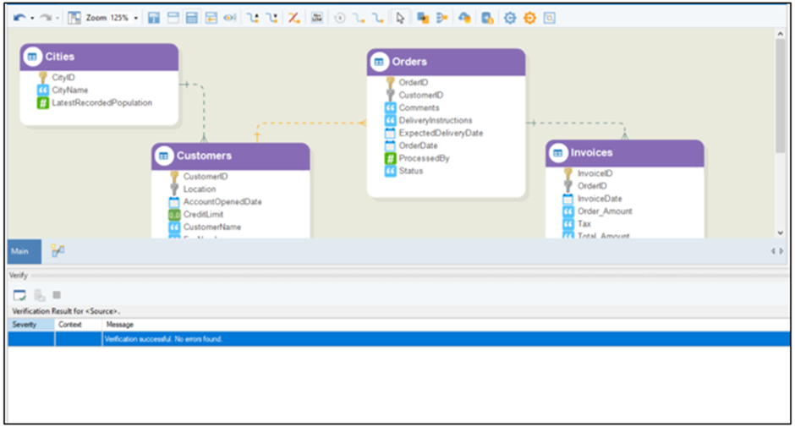The width and height of the screenshot is (795, 427).
Task: Click the Message column header
Action: [119, 325]
